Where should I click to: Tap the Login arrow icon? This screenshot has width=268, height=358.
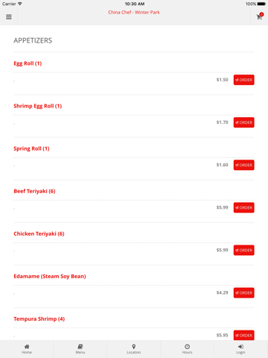coord(240,347)
